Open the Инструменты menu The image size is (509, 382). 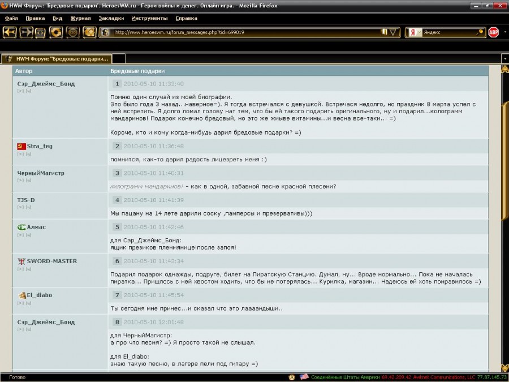pyautogui.click(x=149, y=18)
